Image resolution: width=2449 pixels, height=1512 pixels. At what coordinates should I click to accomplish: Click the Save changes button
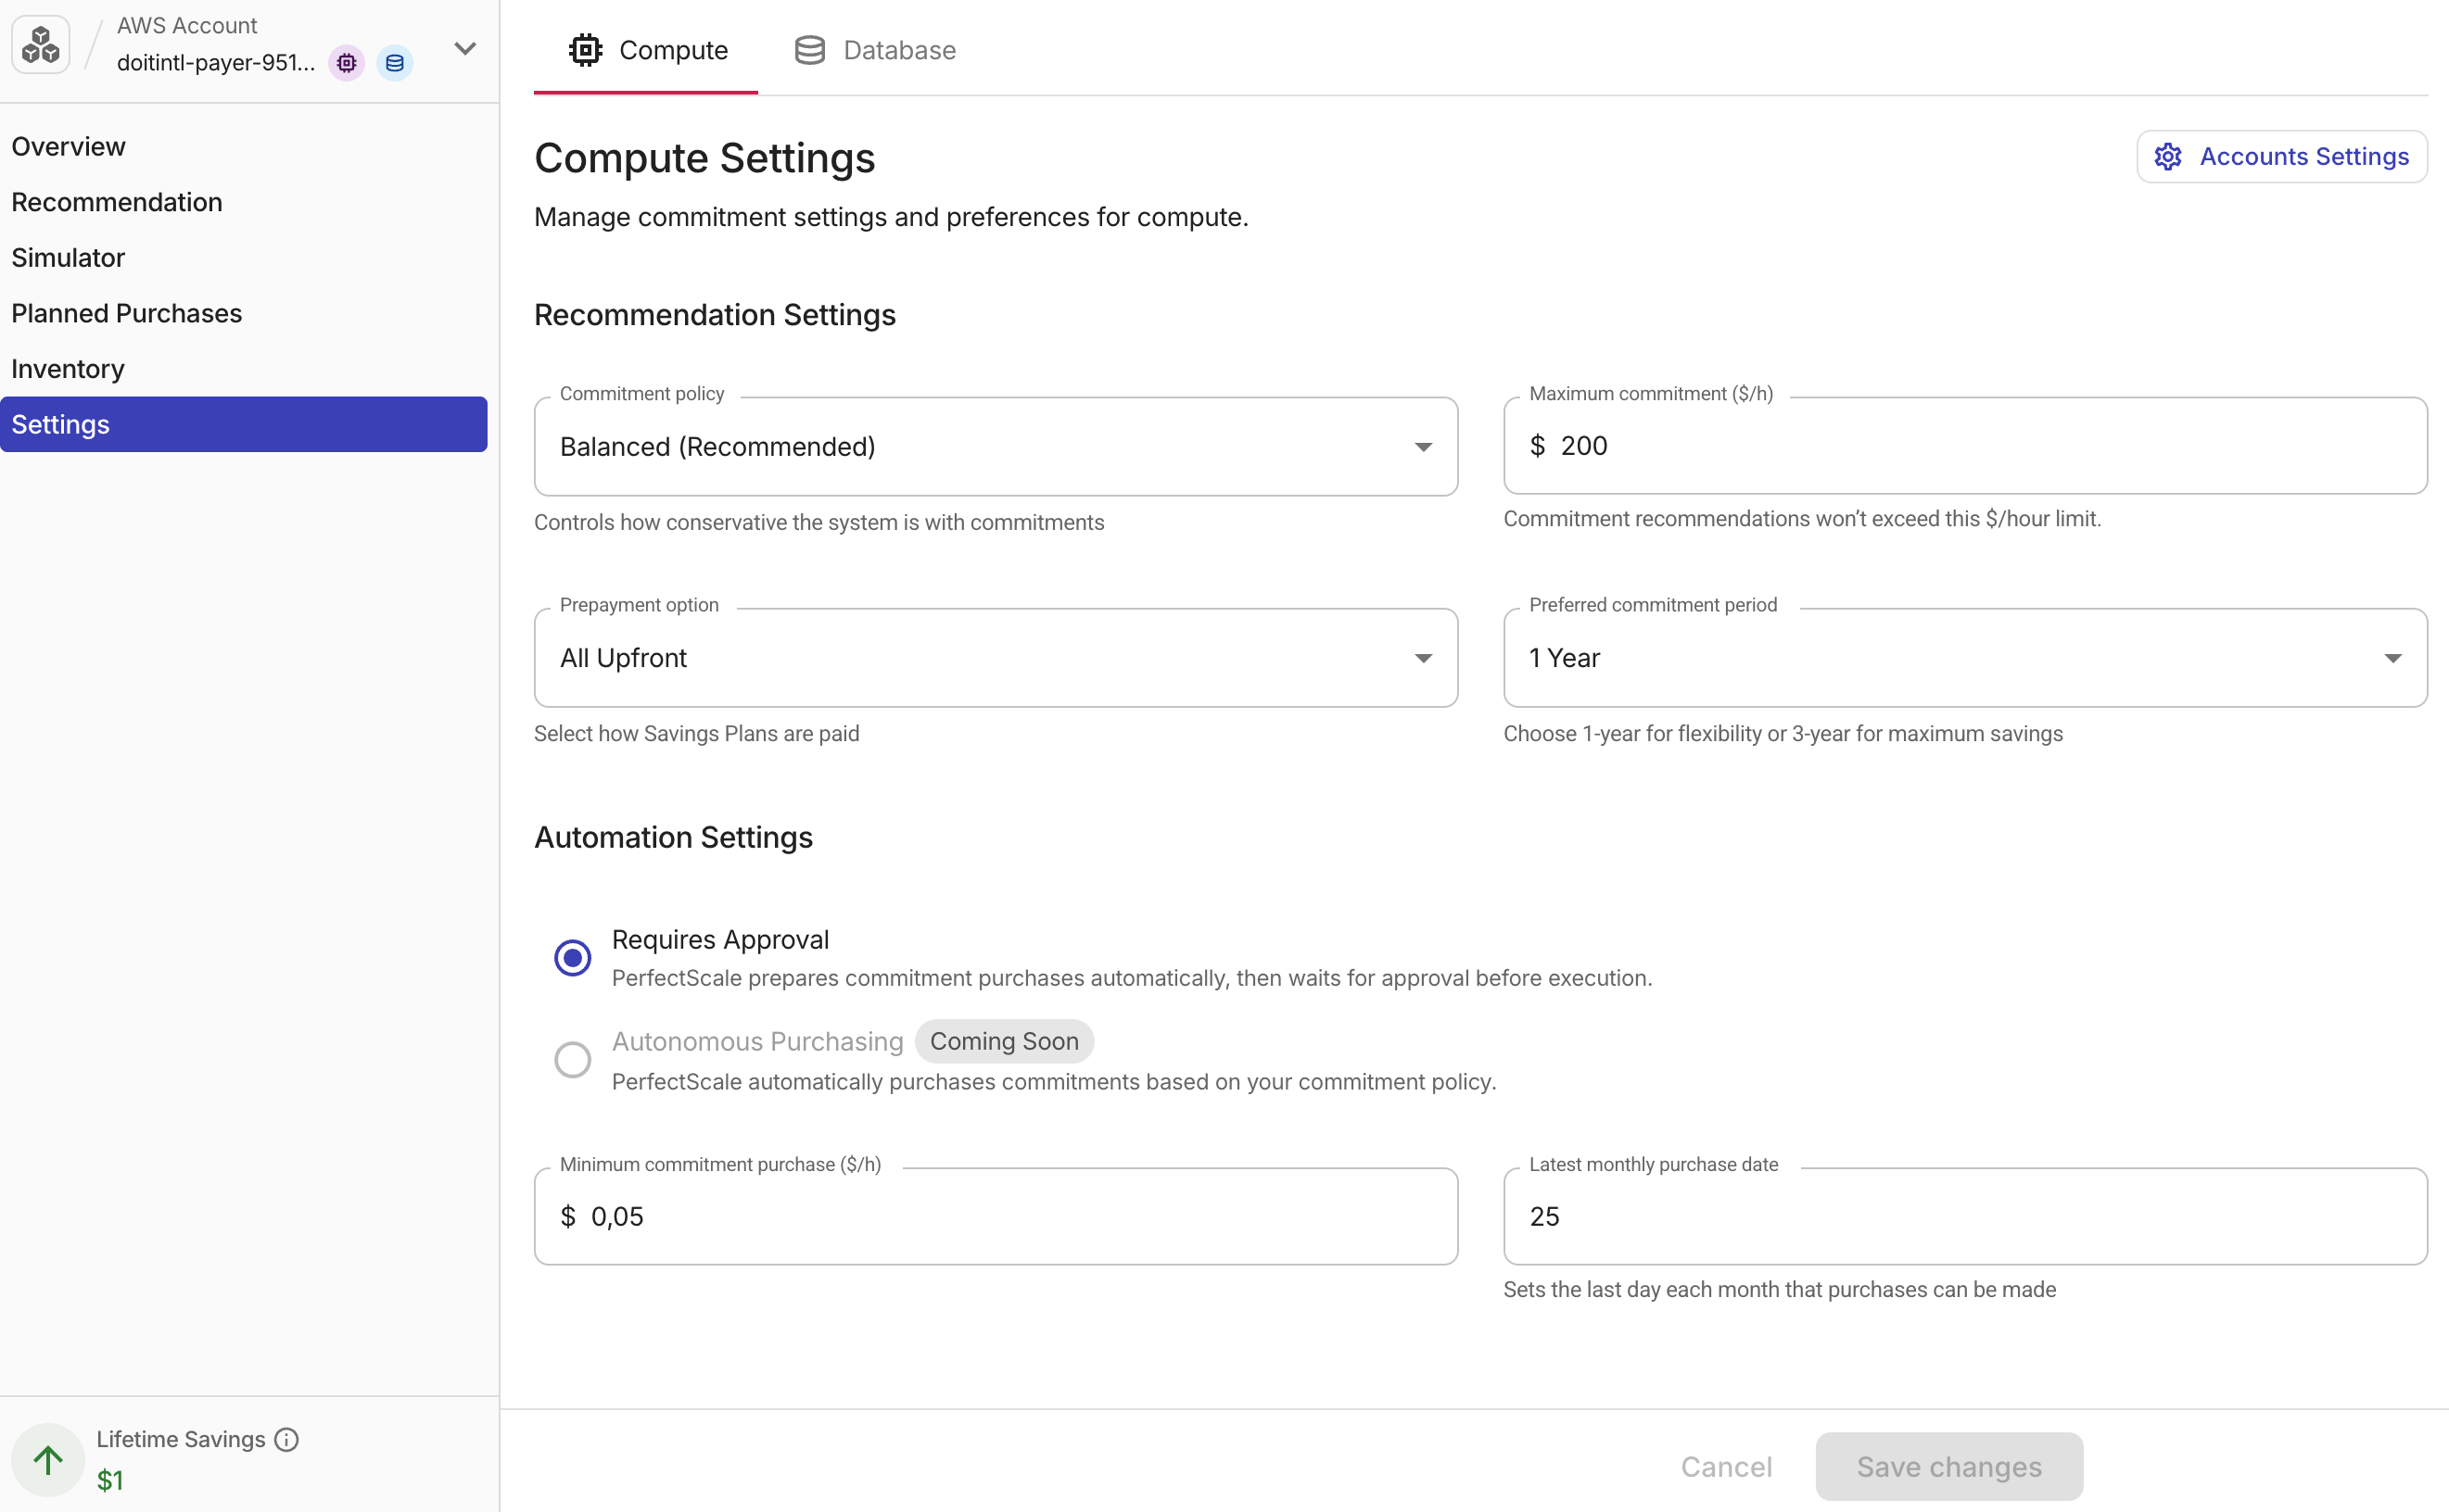click(x=1948, y=1466)
